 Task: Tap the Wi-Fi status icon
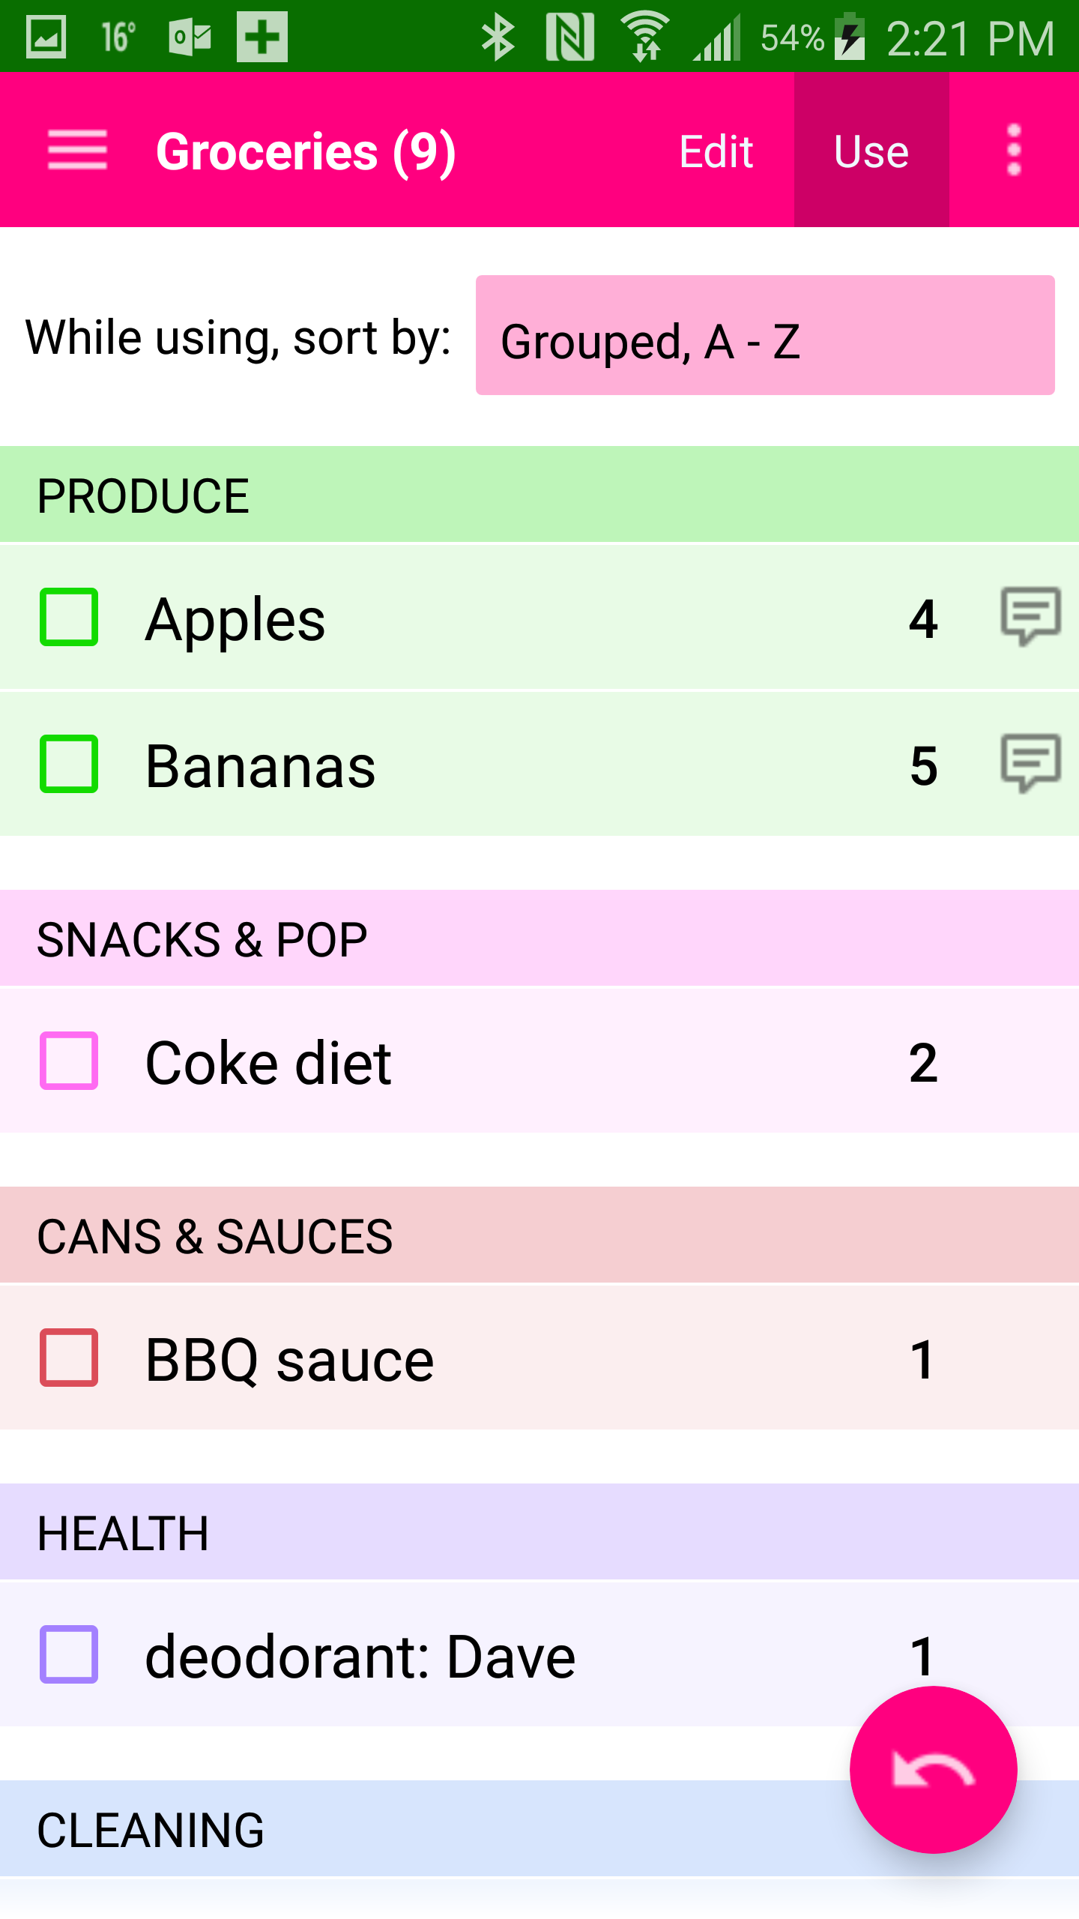click(x=646, y=37)
